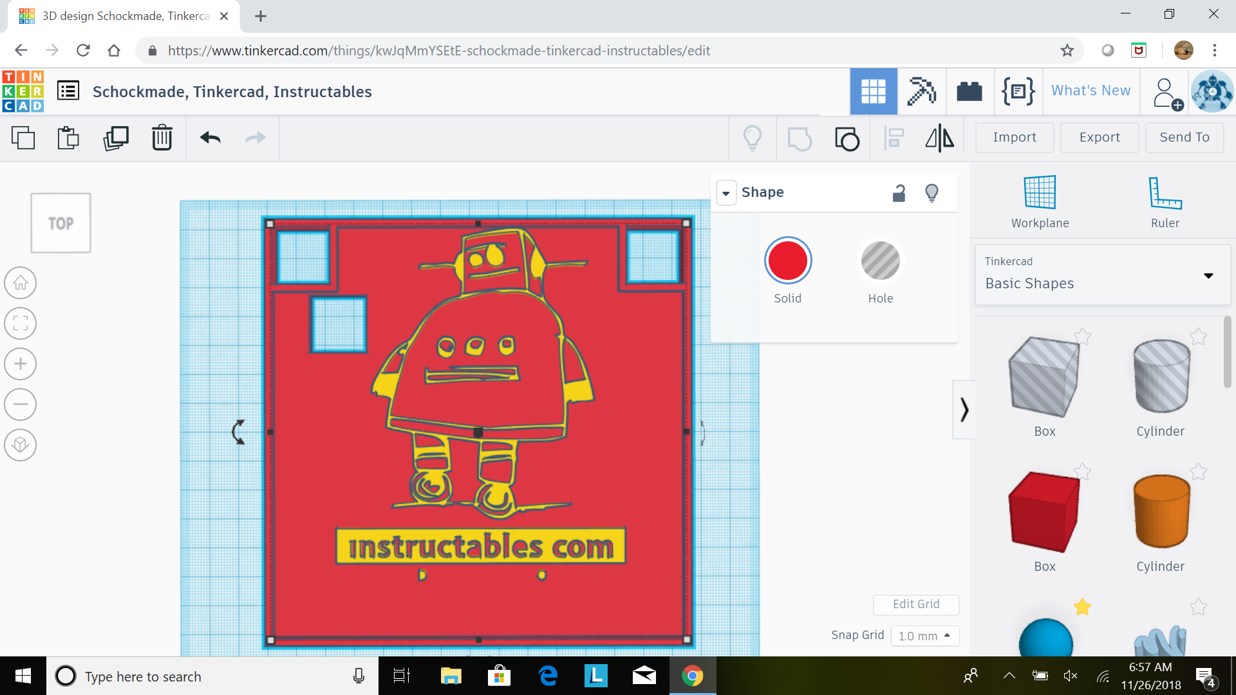
Task: Open the Codeblocks shape generators icon
Action: [x=1018, y=91]
